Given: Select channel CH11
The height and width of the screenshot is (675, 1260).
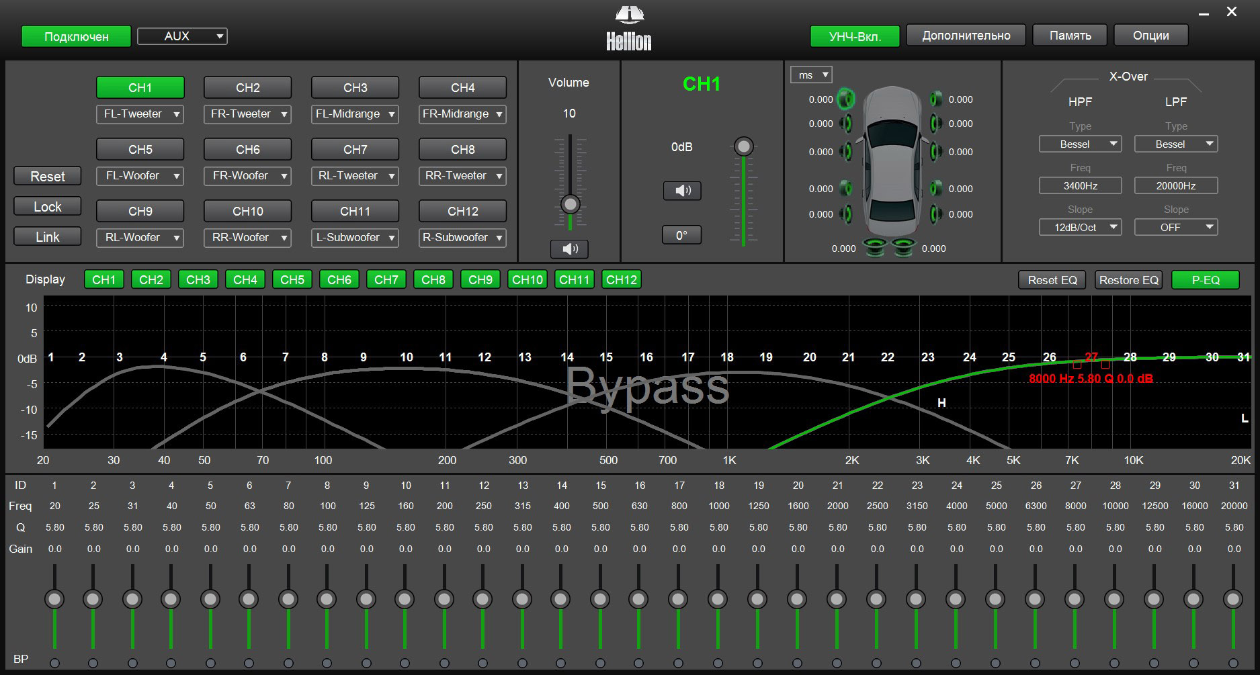Looking at the screenshot, I should [355, 211].
